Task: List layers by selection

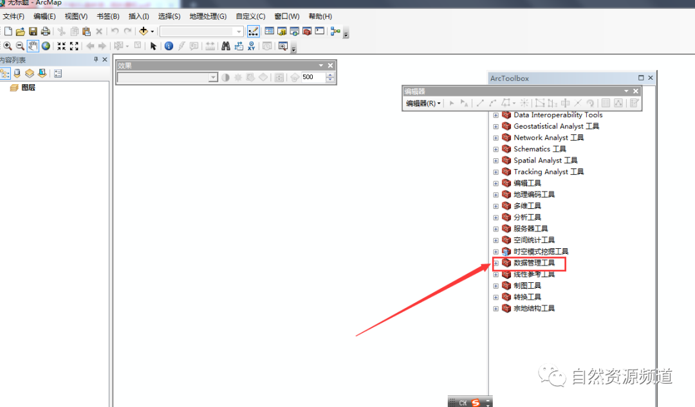Action: [42, 73]
